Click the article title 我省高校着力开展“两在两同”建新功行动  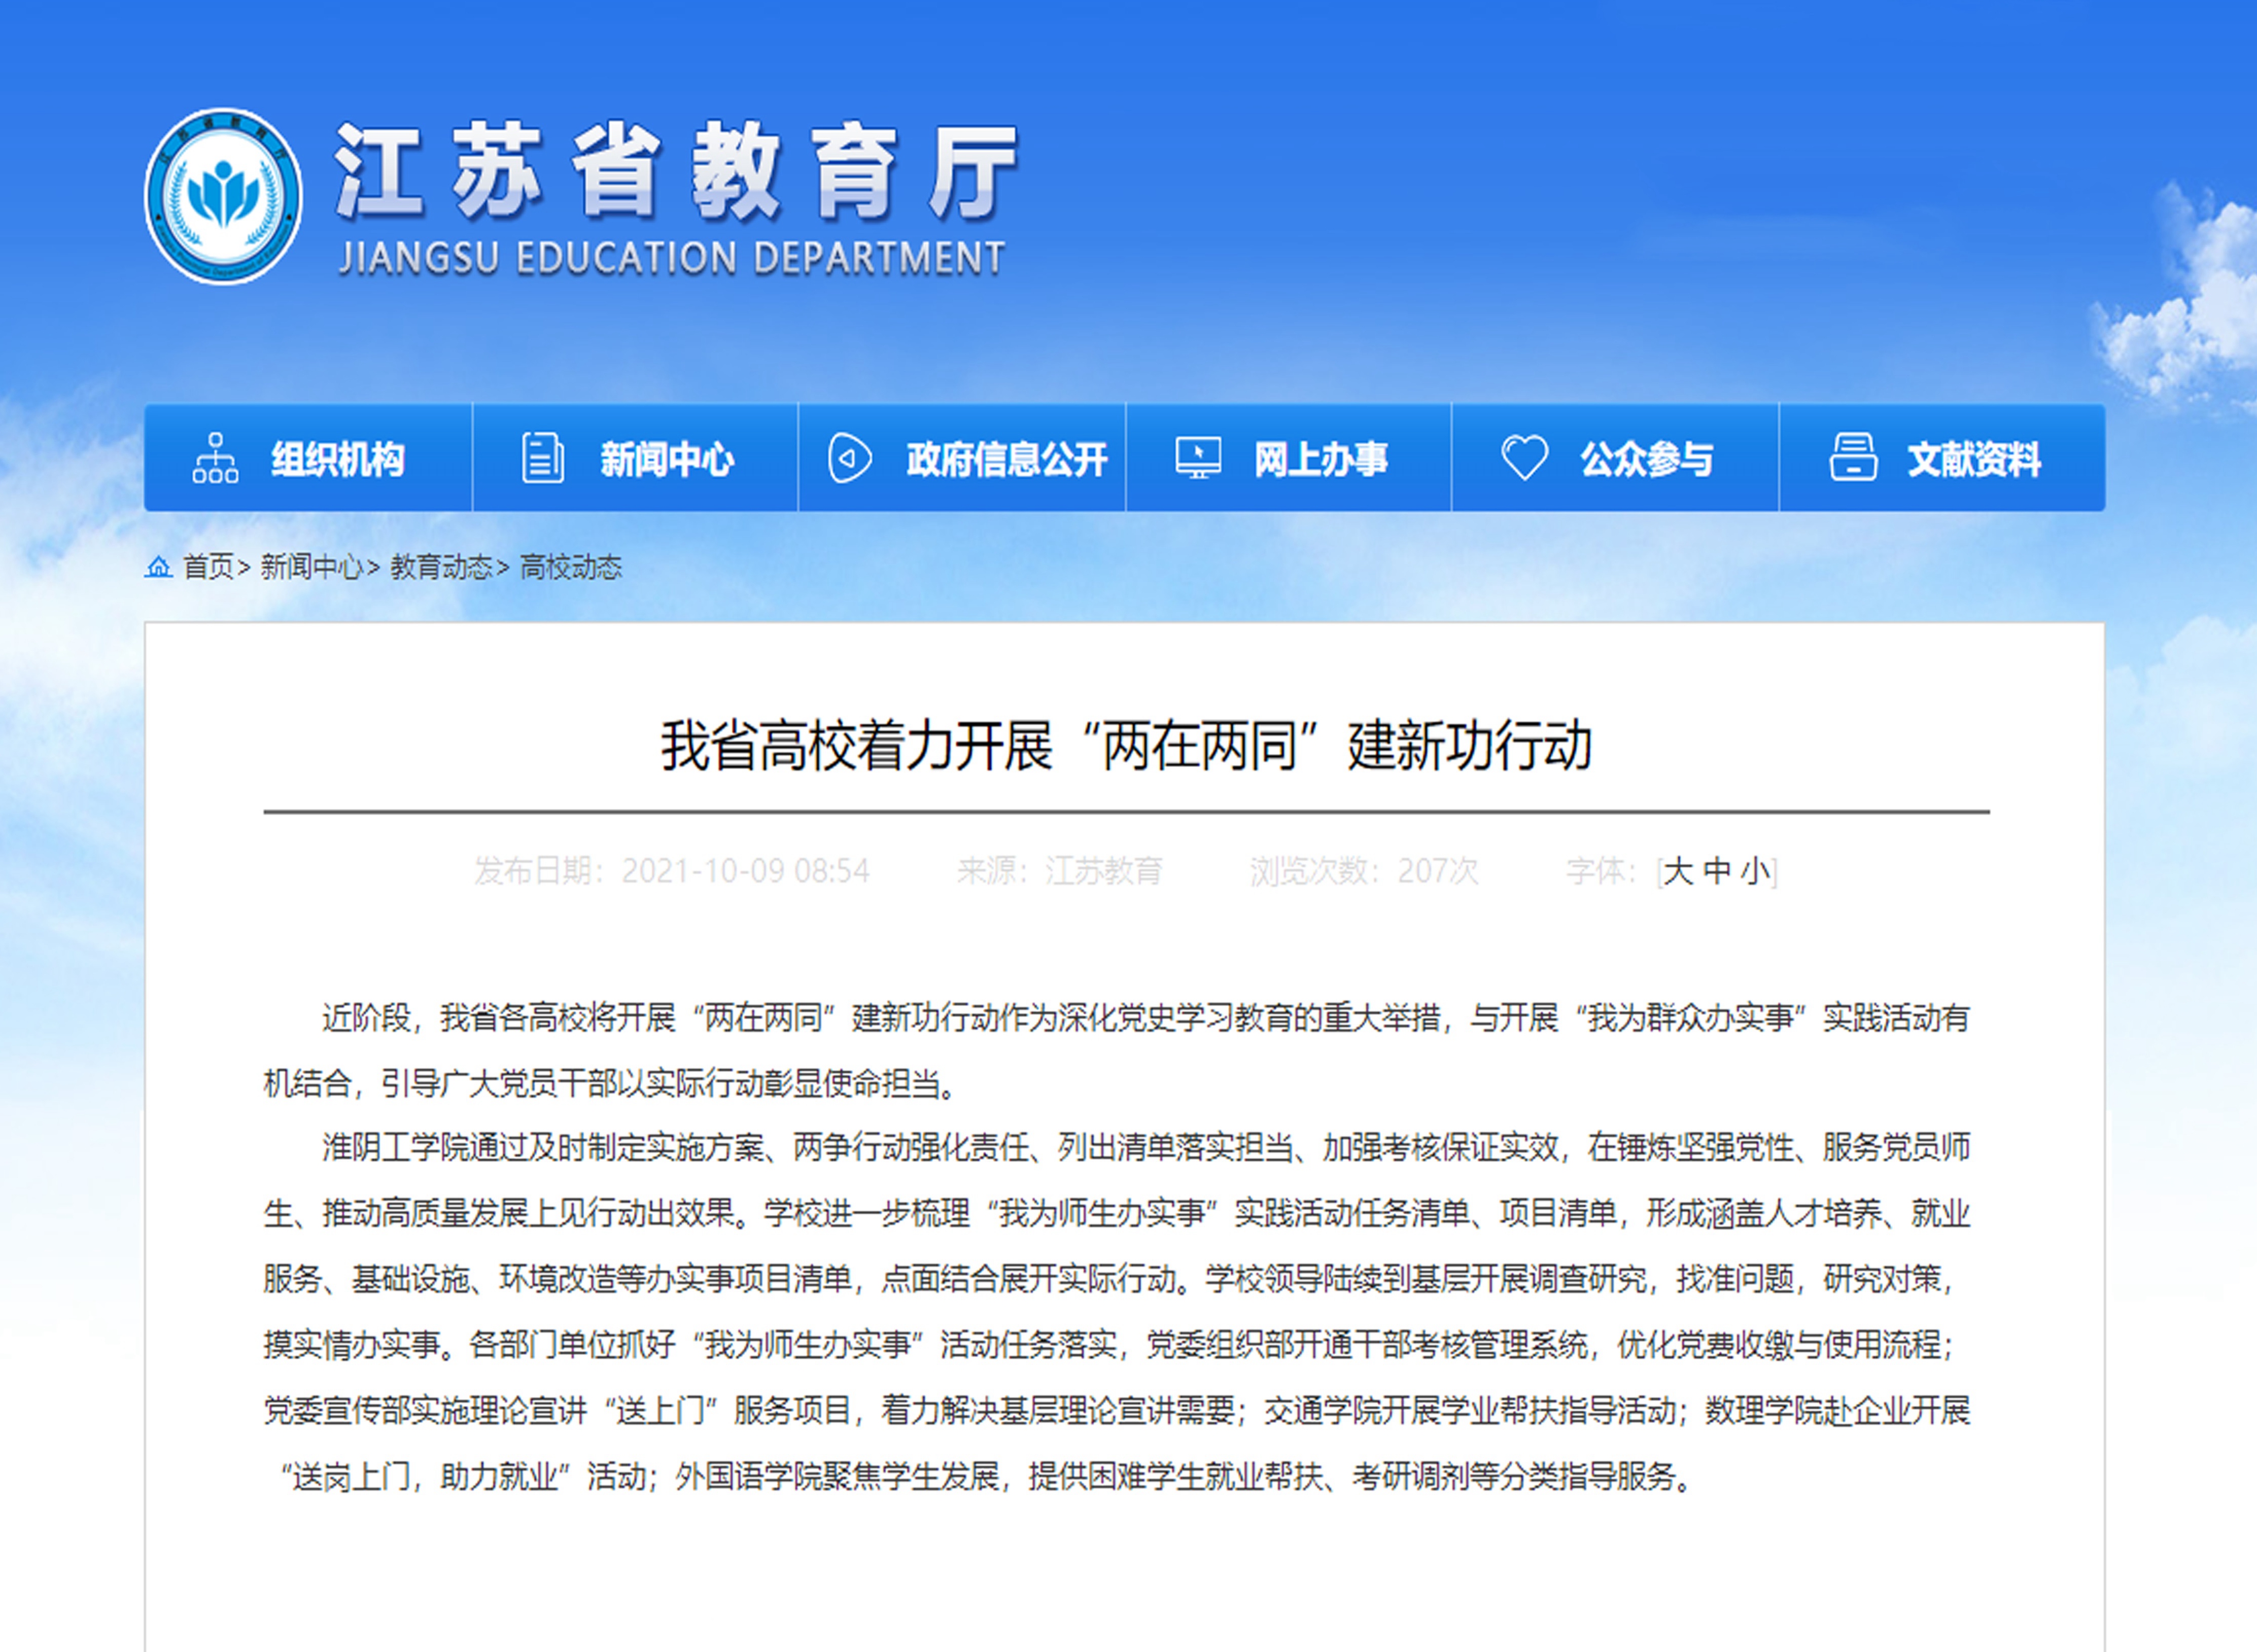(x=1126, y=746)
